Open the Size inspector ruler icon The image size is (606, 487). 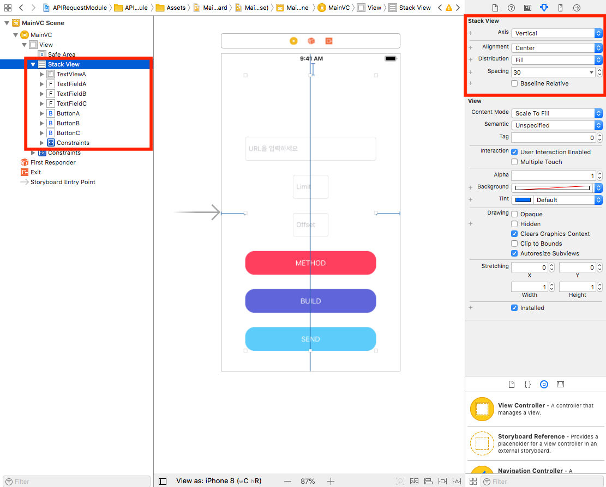(x=560, y=8)
